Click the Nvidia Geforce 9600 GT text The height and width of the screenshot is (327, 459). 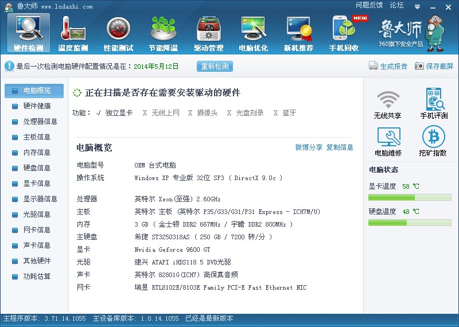click(173, 250)
